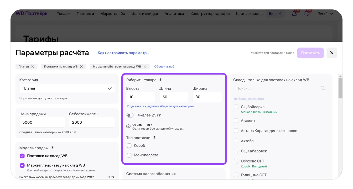Click Нормальная доступность товара text
The image size is (353, 189).
[43, 98]
